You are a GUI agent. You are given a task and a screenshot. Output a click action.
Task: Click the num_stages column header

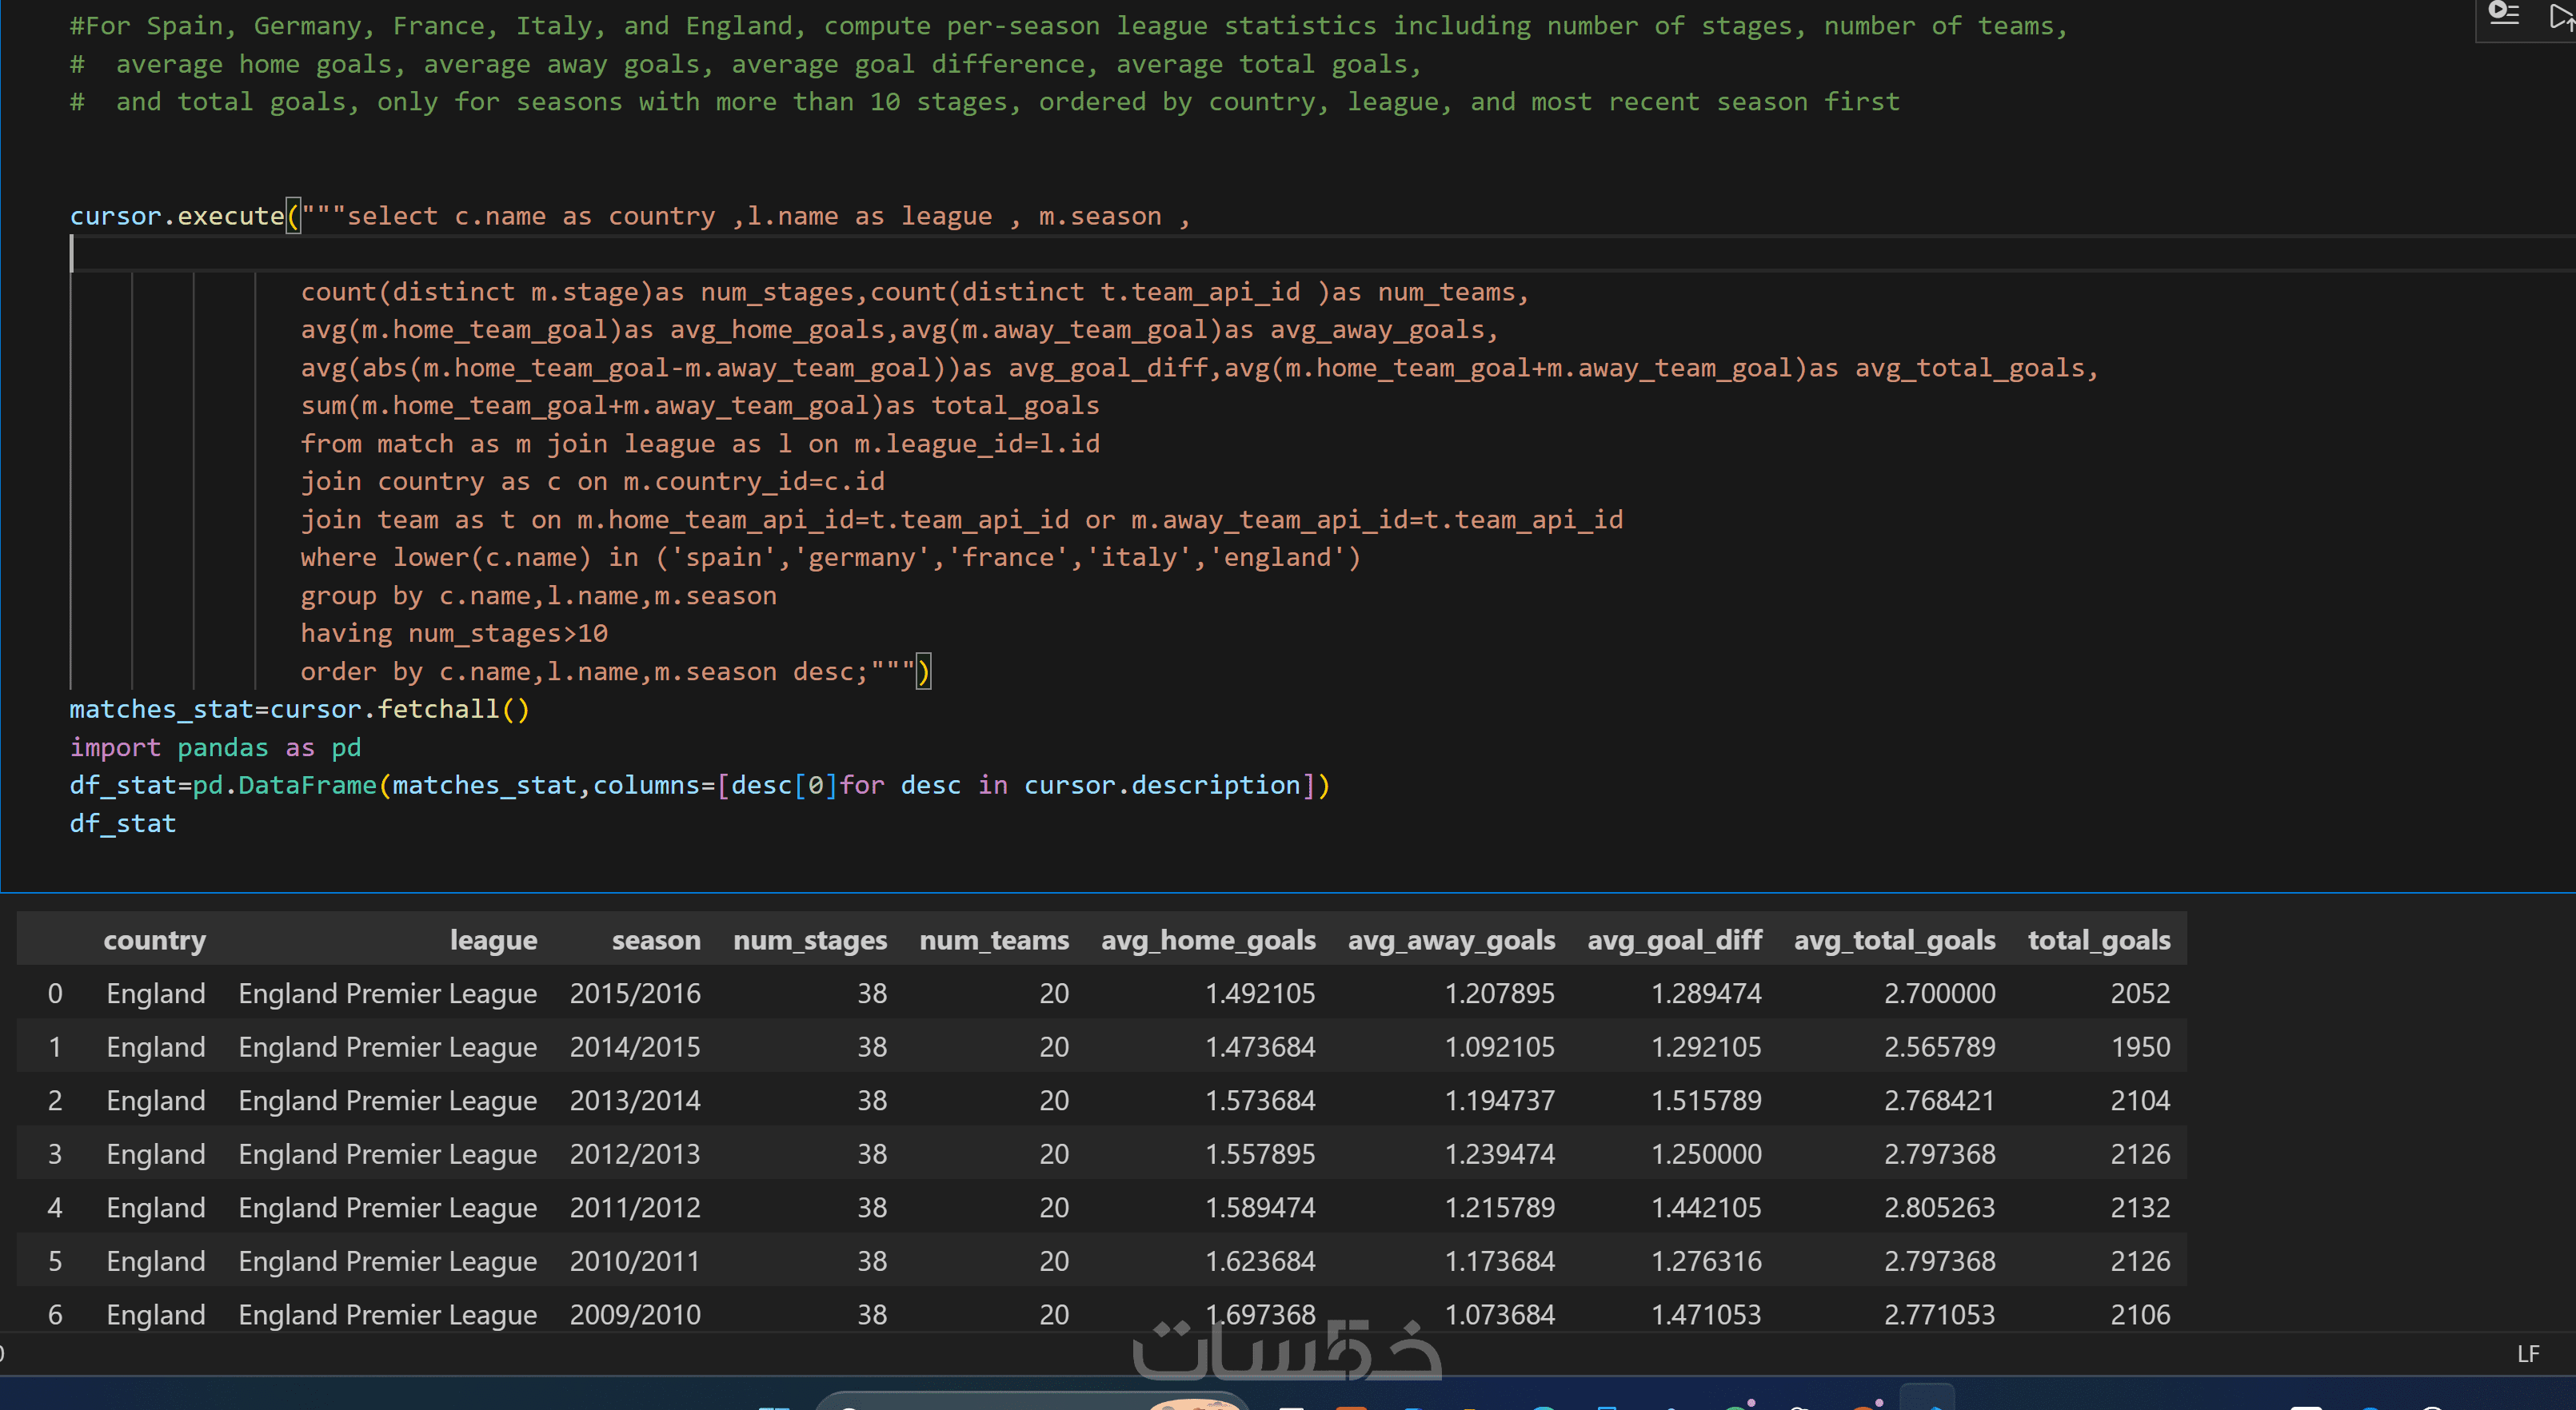810,939
